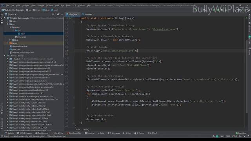
Task: Open the Edit menu
Action: click(x=12, y=5)
